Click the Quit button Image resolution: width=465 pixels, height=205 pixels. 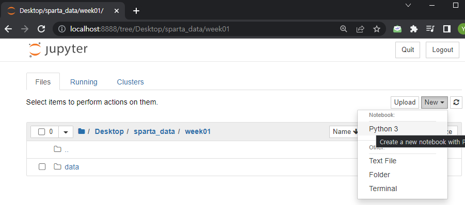(x=408, y=49)
